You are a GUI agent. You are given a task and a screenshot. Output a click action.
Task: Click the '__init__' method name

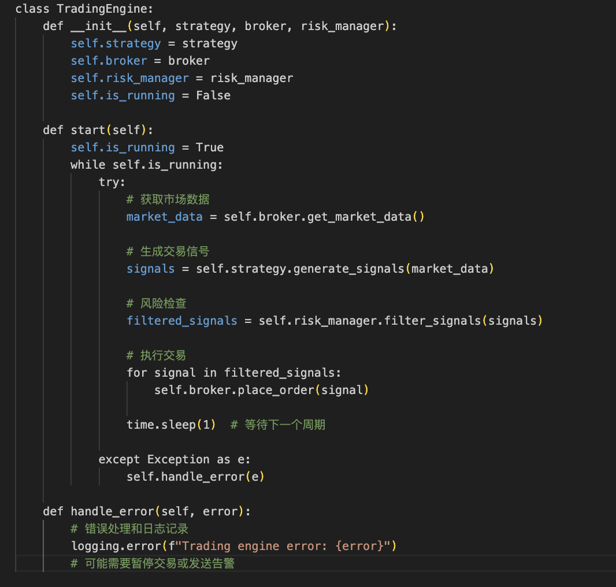tap(99, 26)
